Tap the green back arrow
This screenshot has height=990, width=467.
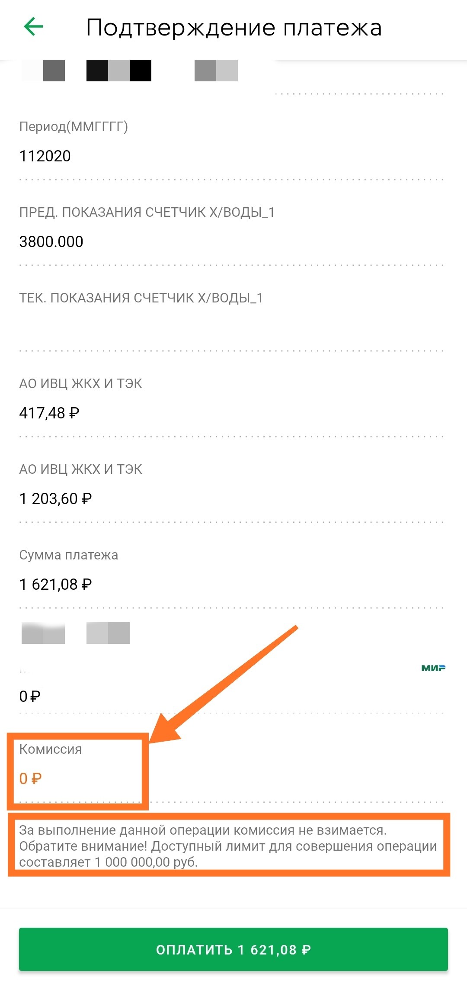point(33,27)
